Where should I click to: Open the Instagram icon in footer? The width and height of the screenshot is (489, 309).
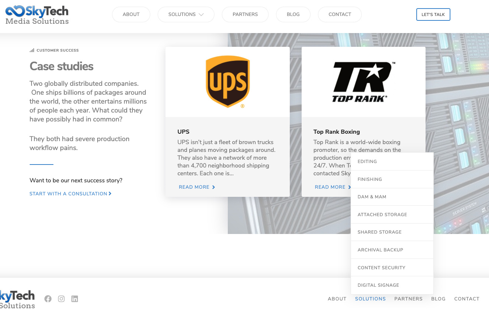tap(61, 299)
